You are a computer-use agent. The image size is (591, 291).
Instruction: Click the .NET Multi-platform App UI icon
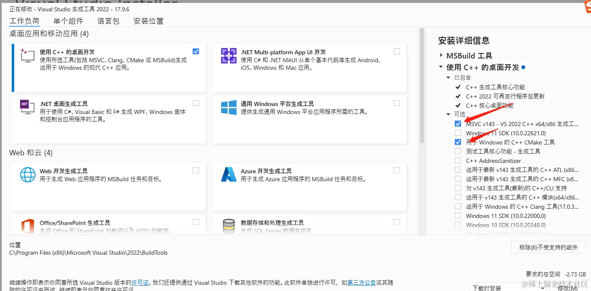pyautogui.click(x=229, y=56)
